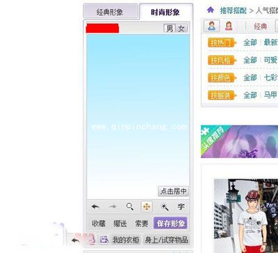Switch to the 经典 filter tab
The width and height of the screenshot is (278, 253).
coord(261,26)
